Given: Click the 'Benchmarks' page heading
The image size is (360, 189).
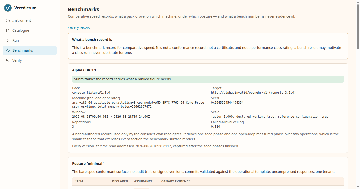Looking at the screenshot, I should [x=83, y=9].
